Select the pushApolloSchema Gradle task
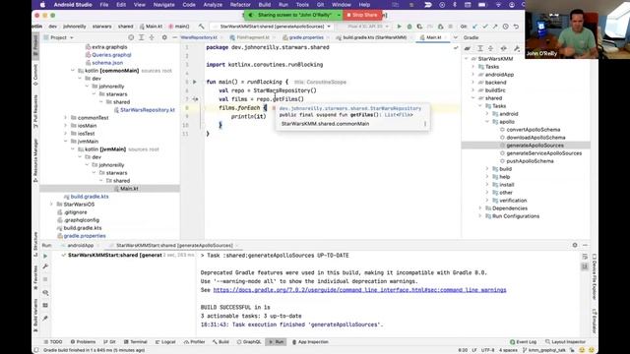Screen dimensions: 630x354 pos(530,161)
